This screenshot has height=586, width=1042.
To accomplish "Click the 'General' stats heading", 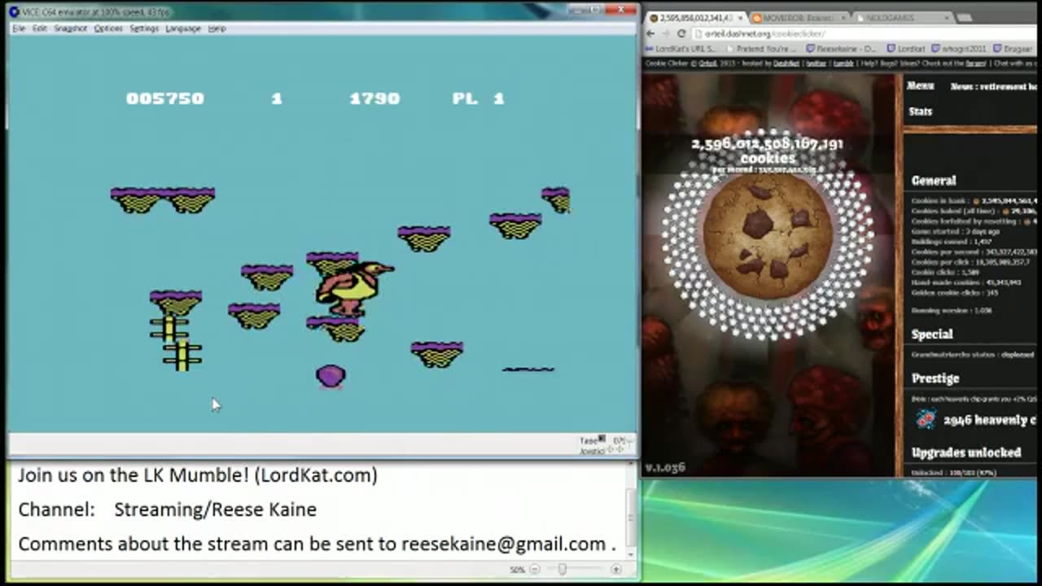I will (934, 181).
